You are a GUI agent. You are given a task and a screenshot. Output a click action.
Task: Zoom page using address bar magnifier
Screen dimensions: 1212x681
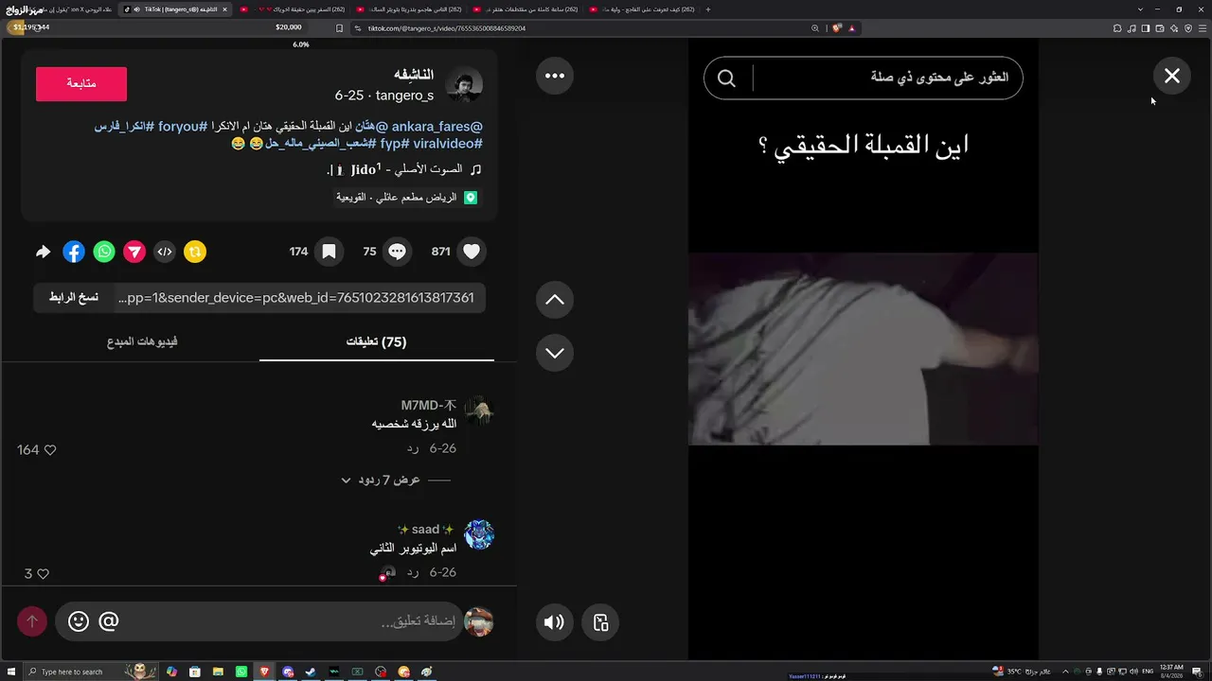coord(815,28)
